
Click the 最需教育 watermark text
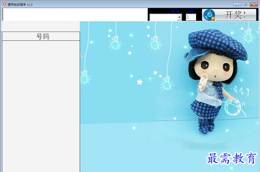(x=232, y=159)
